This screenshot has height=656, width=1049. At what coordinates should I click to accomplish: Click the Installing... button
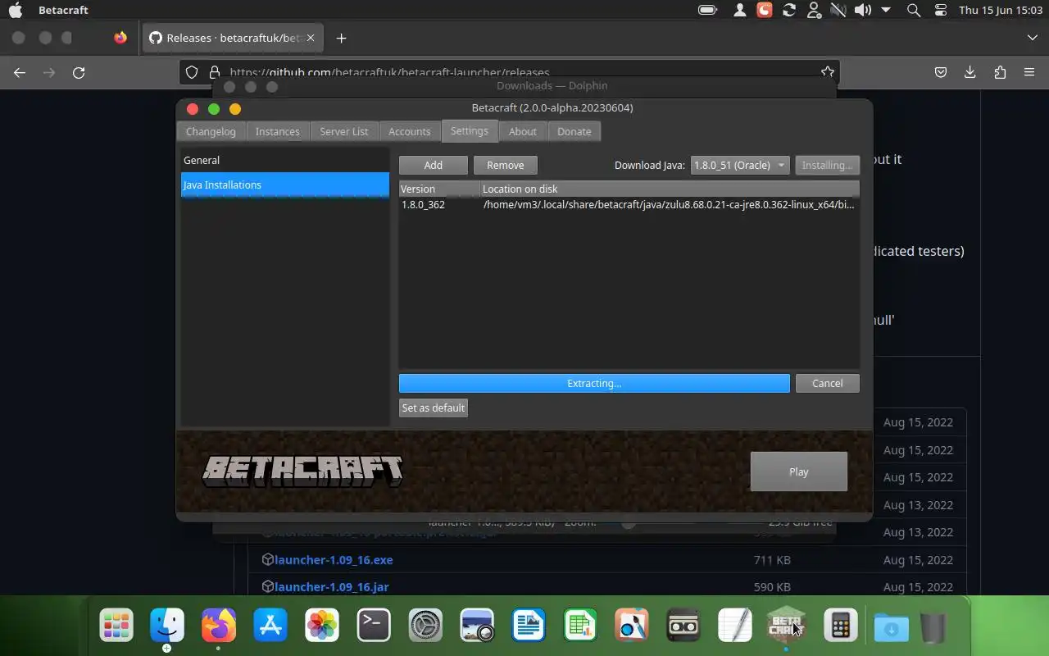[827, 165]
